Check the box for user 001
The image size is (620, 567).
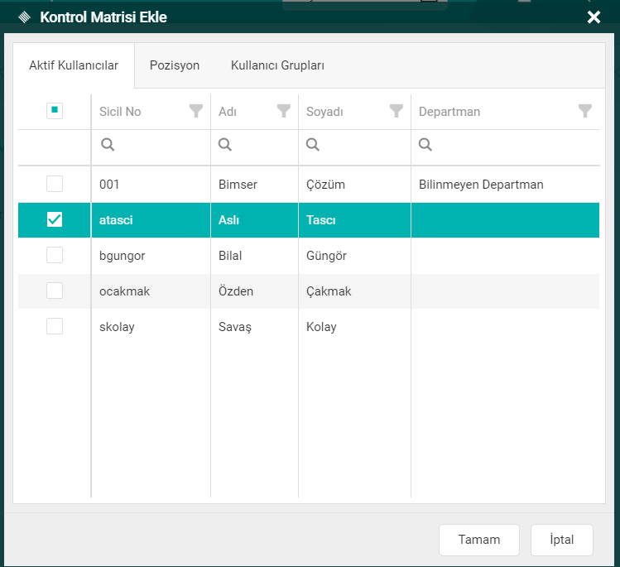pos(55,184)
